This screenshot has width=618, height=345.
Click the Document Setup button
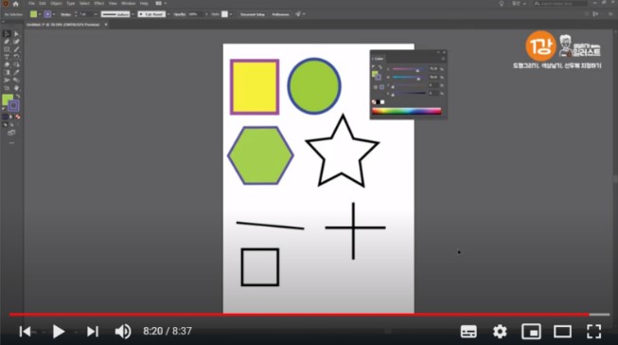253,14
